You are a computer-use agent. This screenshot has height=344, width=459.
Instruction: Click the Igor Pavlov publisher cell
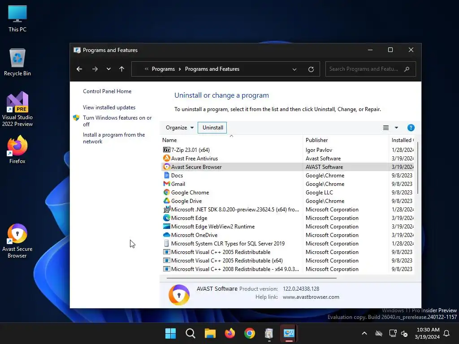[319, 150]
